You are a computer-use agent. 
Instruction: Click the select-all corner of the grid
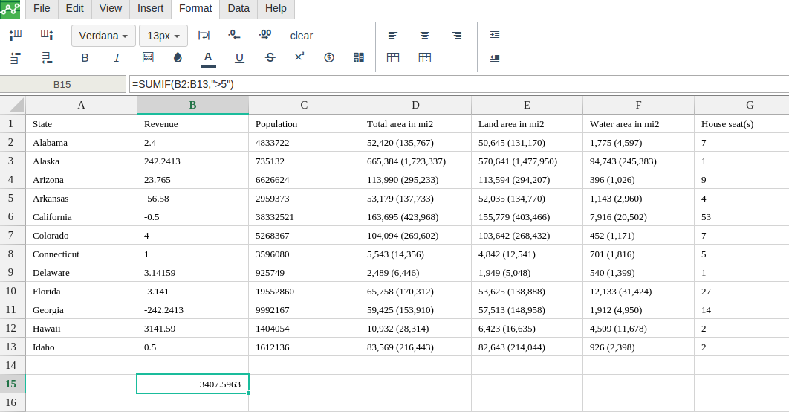coord(13,105)
